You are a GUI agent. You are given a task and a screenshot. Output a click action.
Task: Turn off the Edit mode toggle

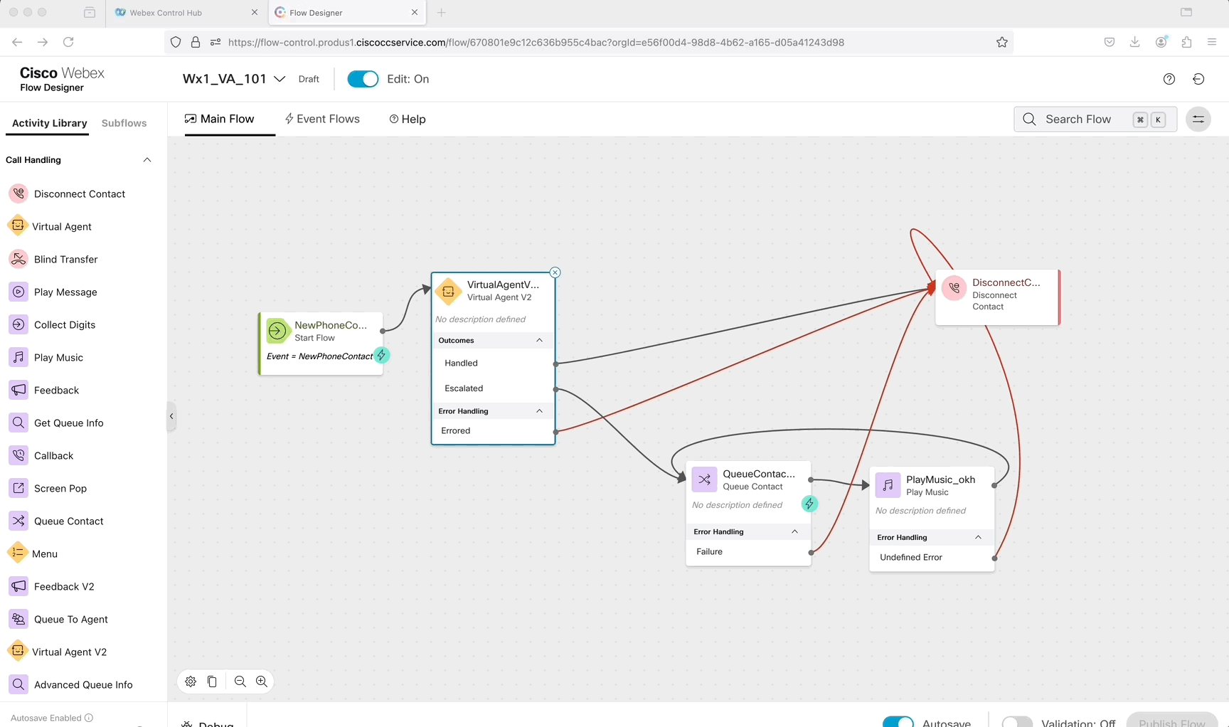click(x=363, y=79)
